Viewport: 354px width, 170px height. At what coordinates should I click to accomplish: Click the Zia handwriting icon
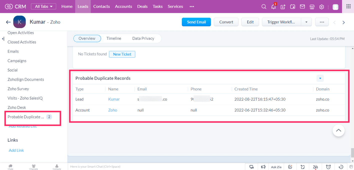click(x=316, y=167)
